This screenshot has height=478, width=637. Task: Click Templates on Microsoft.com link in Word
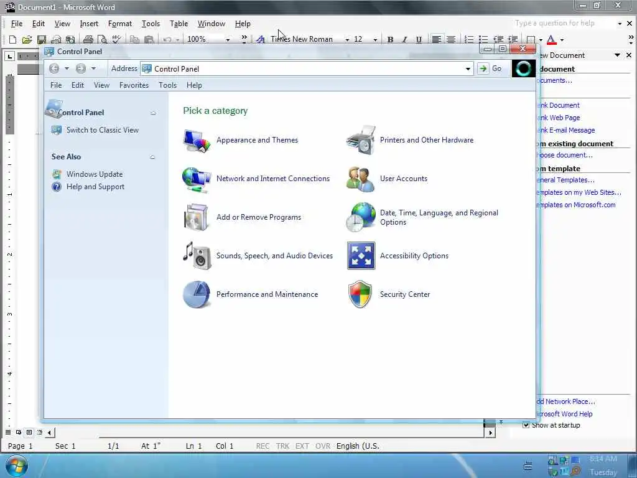coord(576,205)
